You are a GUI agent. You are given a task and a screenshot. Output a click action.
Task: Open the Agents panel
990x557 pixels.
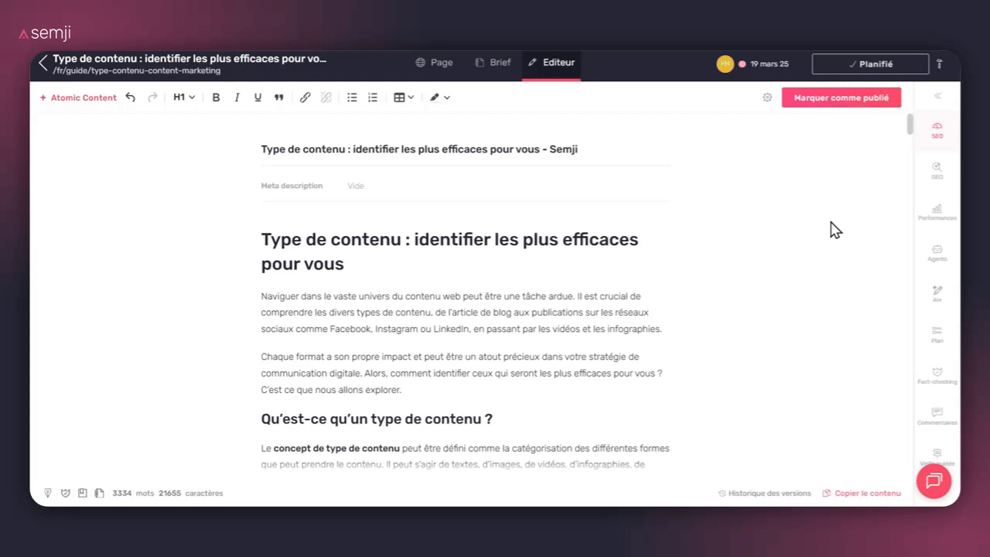pos(937,253)
